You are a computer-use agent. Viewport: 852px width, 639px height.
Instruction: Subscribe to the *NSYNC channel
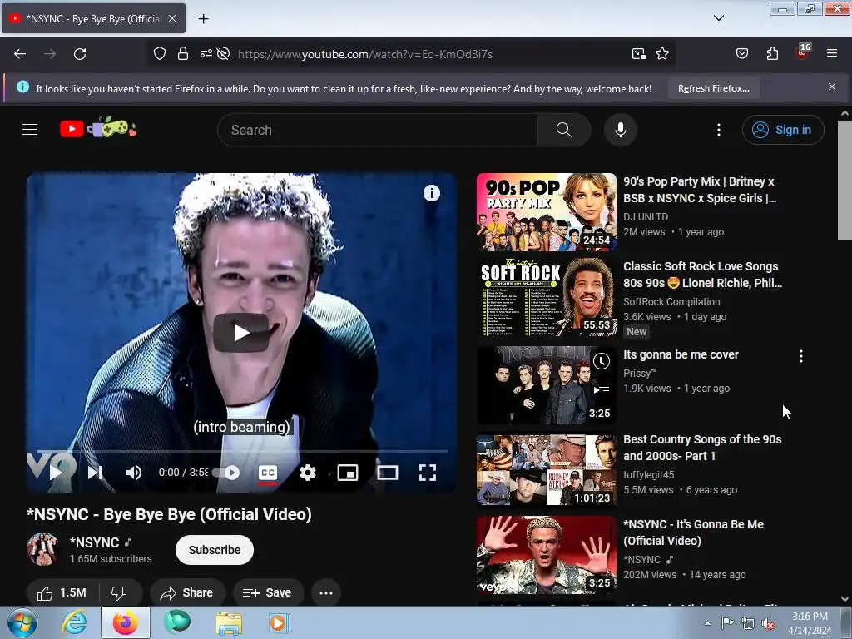[215, 550]
